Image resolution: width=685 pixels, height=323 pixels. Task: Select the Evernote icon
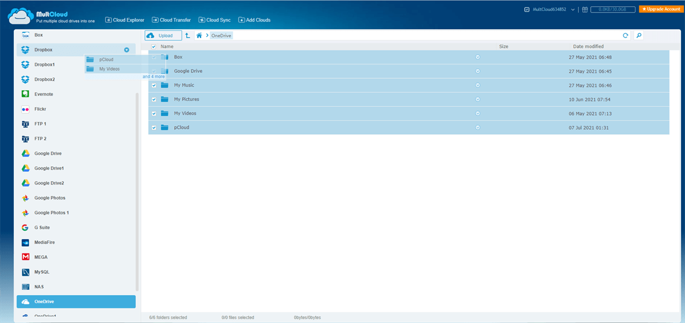[25, 94]
